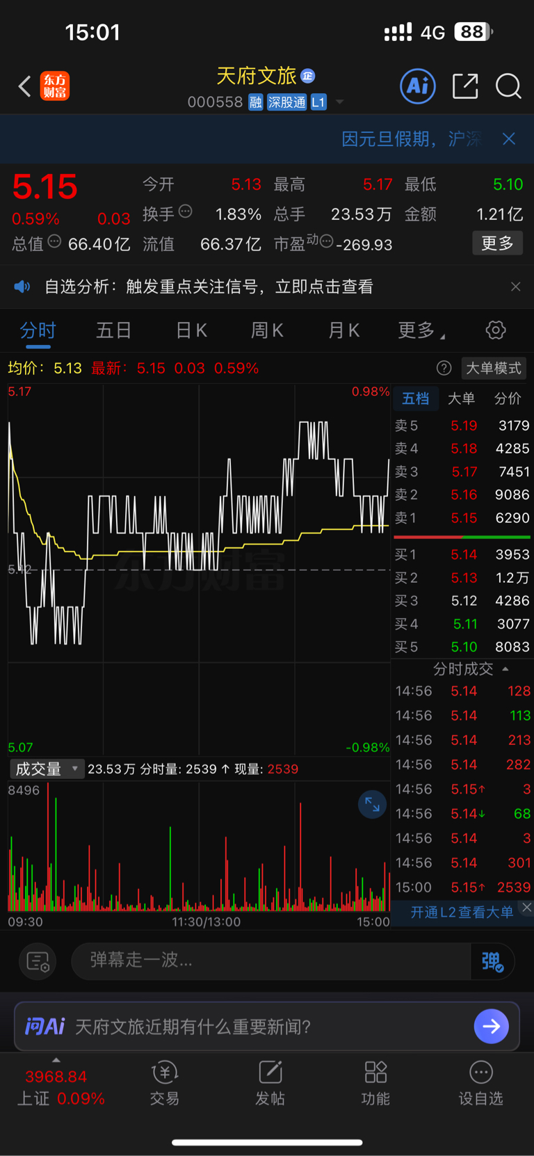The width and height of the screenshot is (534, 1156).
Task: Toggle 大单模式 mode
Action: [x=494, y=368]
